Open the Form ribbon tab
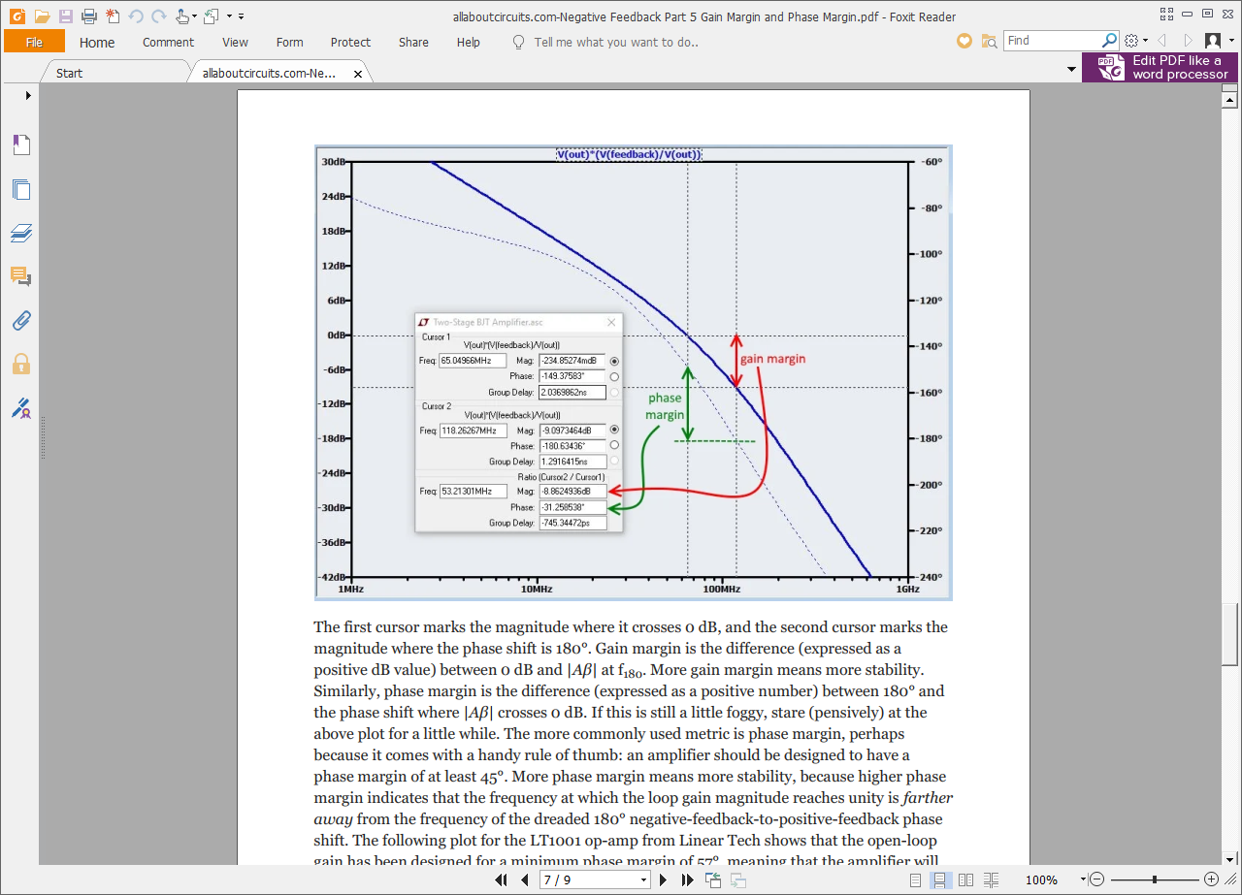1242x895 pixels. point(289,42)
